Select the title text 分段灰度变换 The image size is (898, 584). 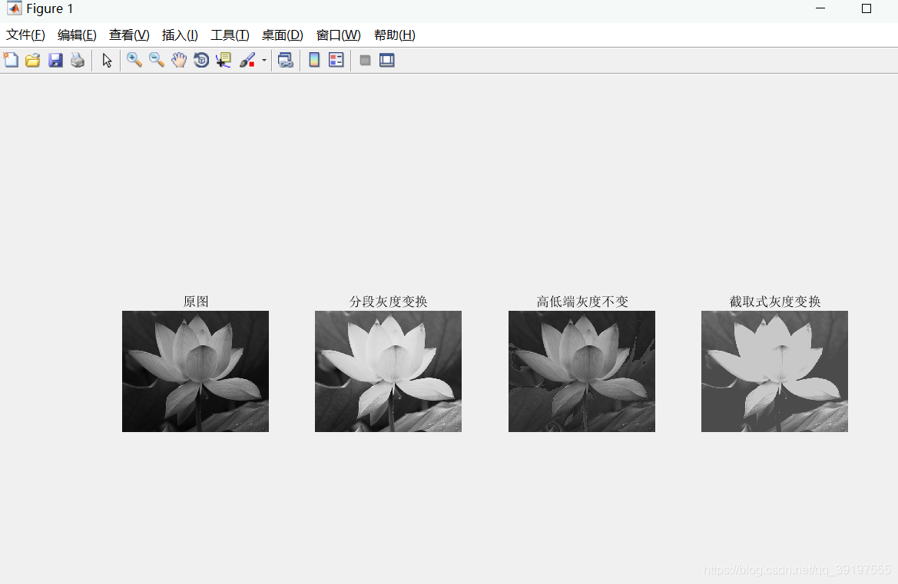[388, 302]
